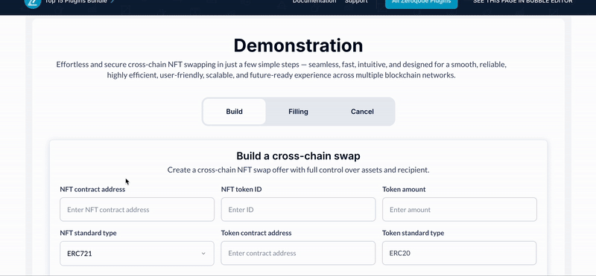Go to the Support page
Viewport: 596px width, 276px height.
356,1
